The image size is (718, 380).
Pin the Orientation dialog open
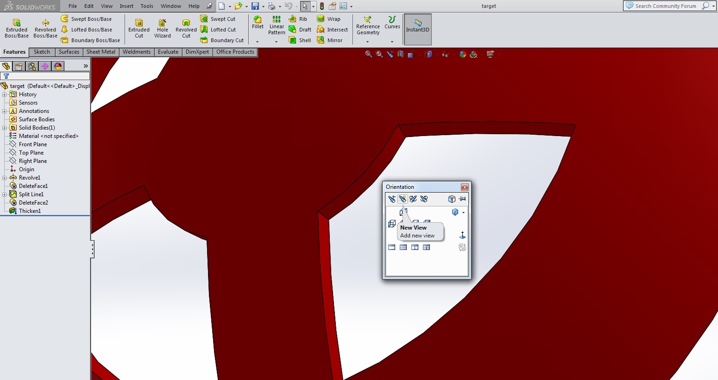(462, 199)
